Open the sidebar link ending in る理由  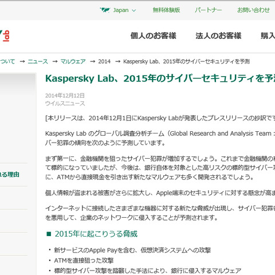[x=10, y=175]
